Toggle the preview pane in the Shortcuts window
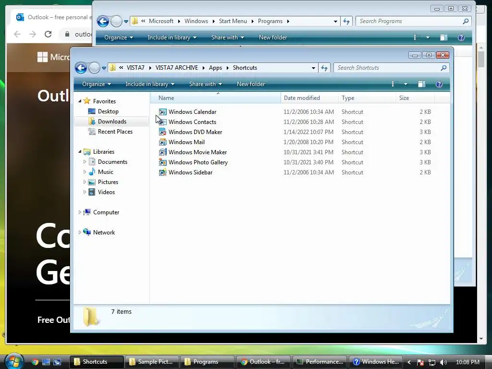The width and height of the screenshot is (492, 369). pos(421,84)
